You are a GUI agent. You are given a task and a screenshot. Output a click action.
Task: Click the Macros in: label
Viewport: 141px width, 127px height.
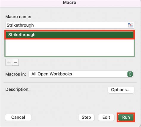pyautogui.click(x=16, y=74)
